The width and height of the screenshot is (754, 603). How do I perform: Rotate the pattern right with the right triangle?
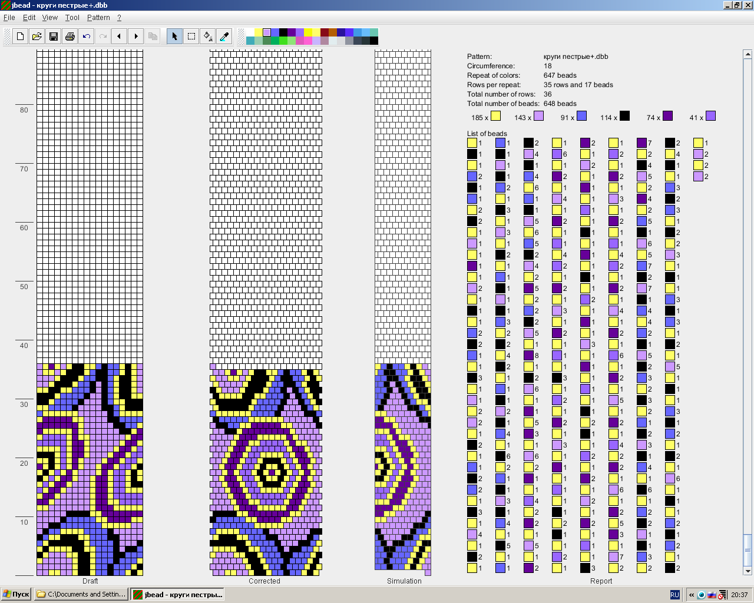[136, 37]
